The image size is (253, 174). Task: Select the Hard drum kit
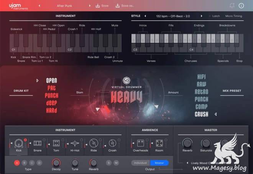click(x=51, y=111)
